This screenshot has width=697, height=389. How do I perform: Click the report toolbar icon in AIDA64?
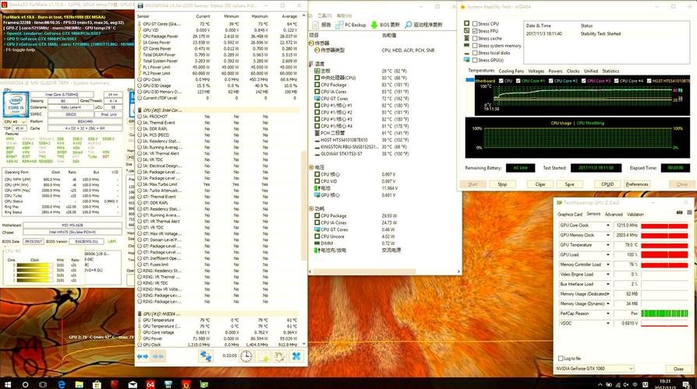point(321,25)
